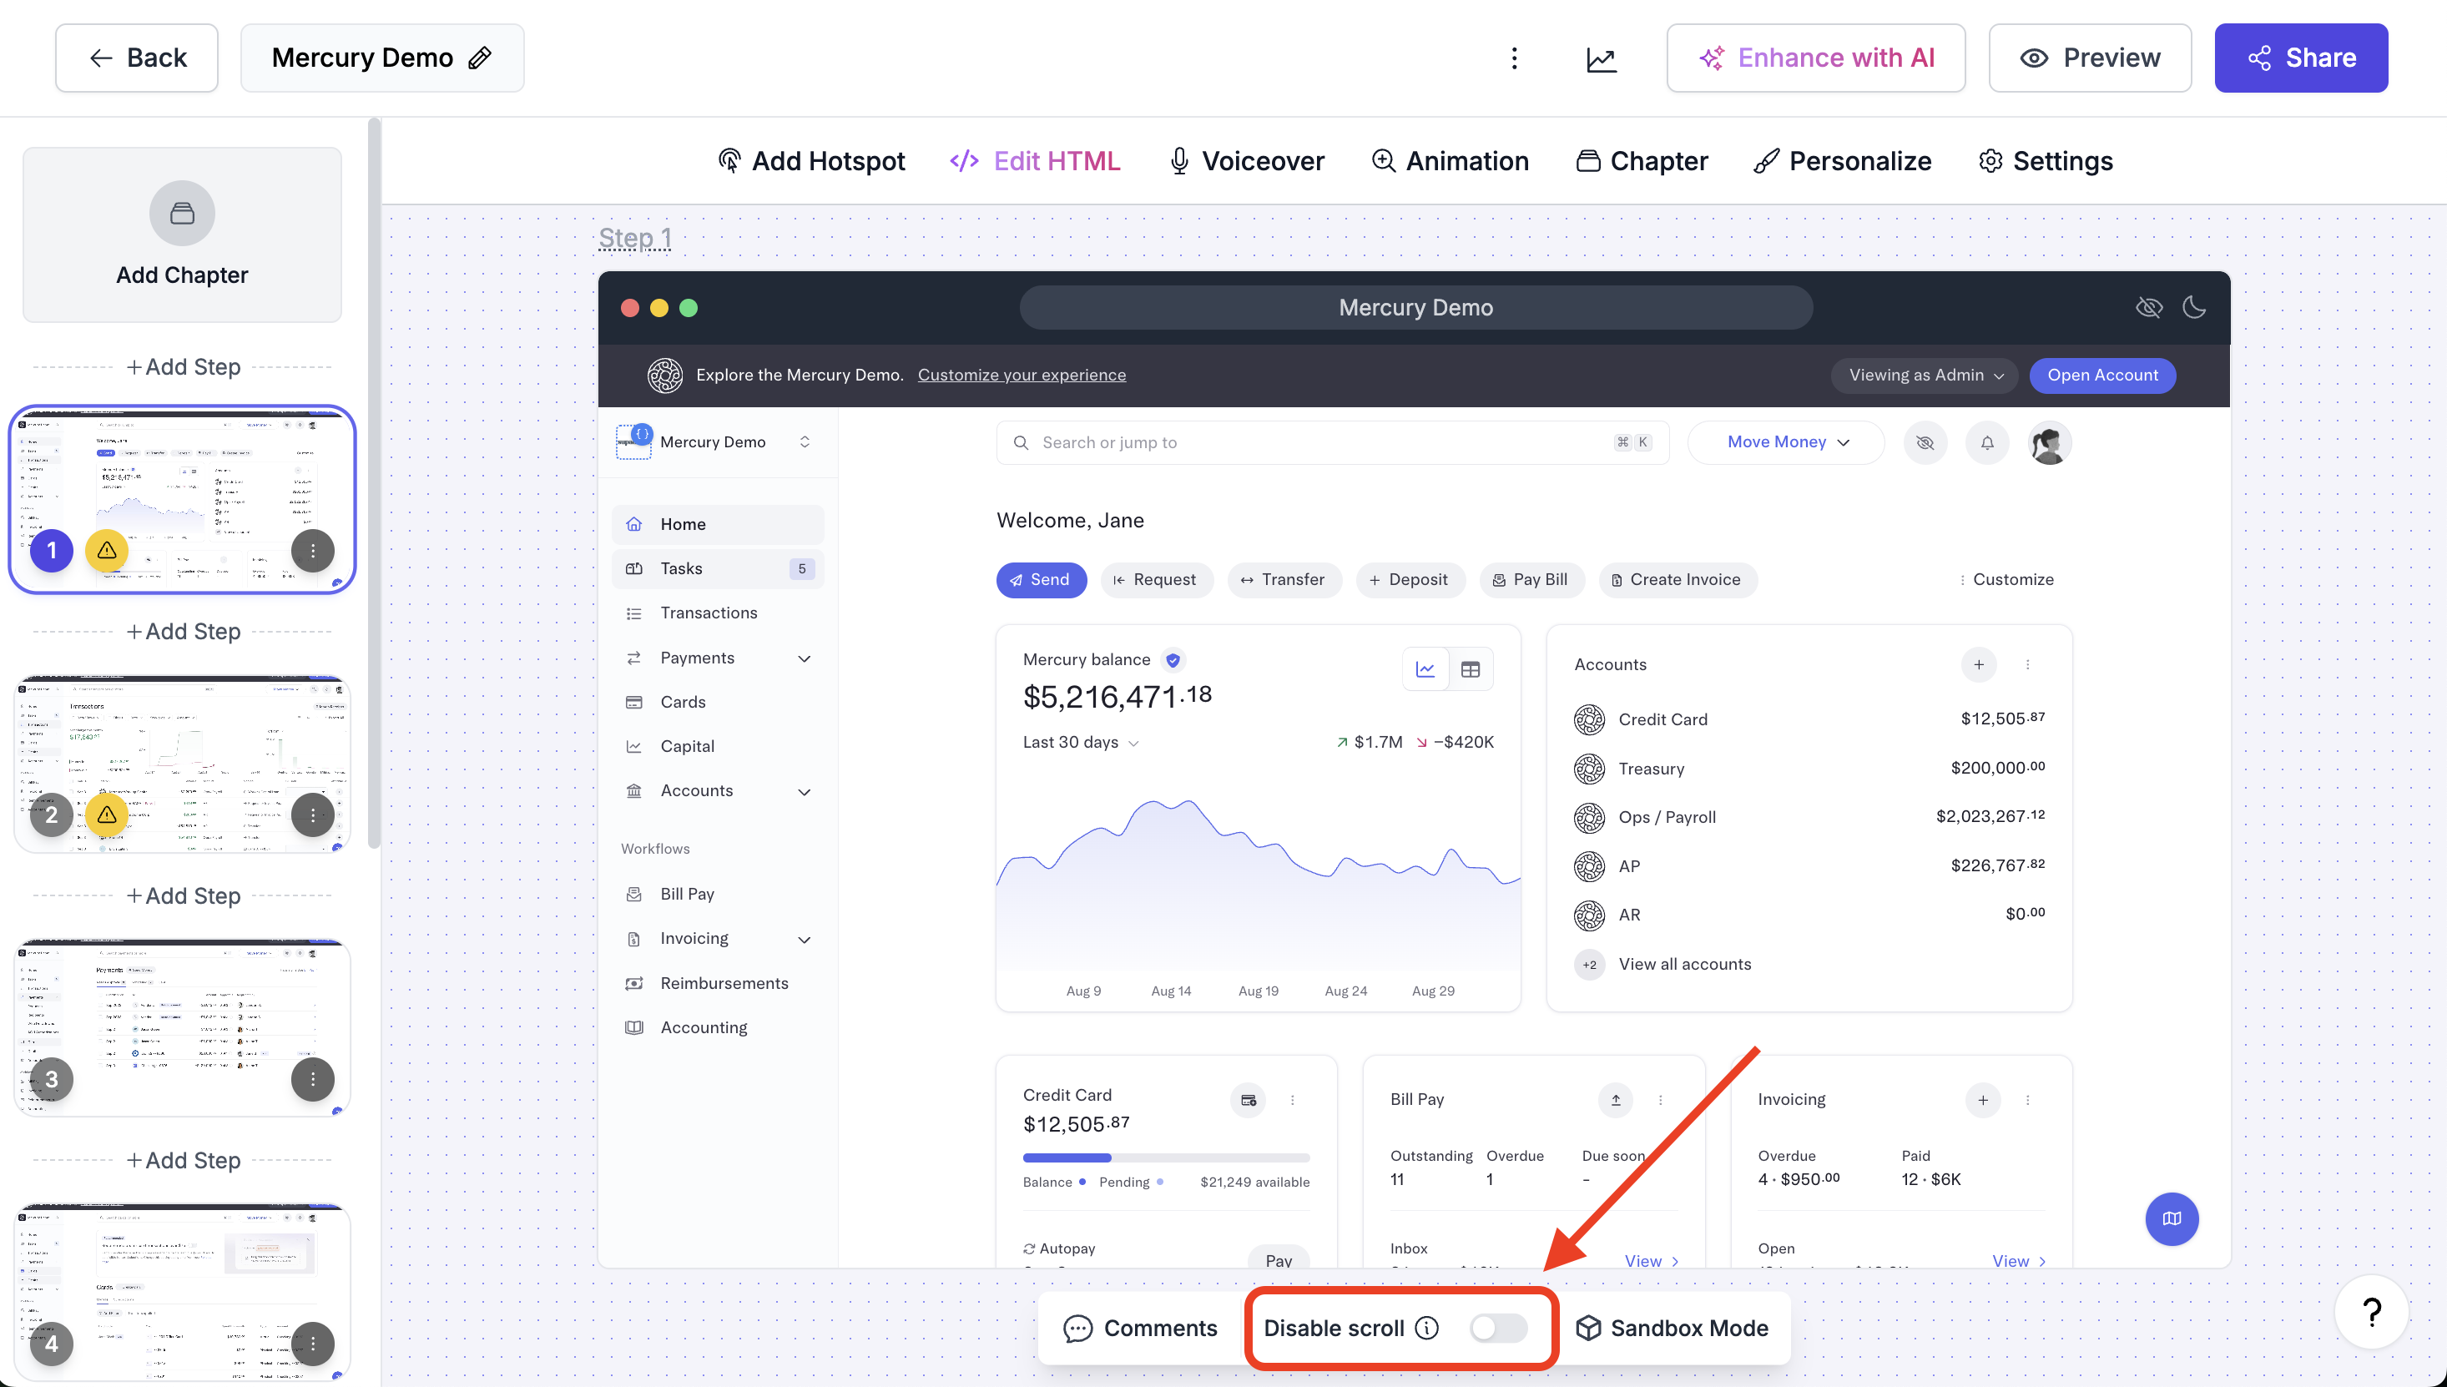This screenshot has height=1387, width=2447.
Task: Open the Chapter tool
Action: tap(1641, 161)
